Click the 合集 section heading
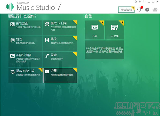160x116 pixels. tap(89, 16)
